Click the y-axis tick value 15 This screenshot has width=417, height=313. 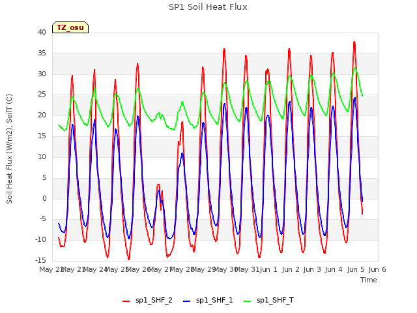(42, 136)
